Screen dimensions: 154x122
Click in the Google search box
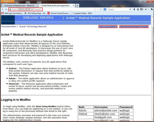click(x=118, y=9)
